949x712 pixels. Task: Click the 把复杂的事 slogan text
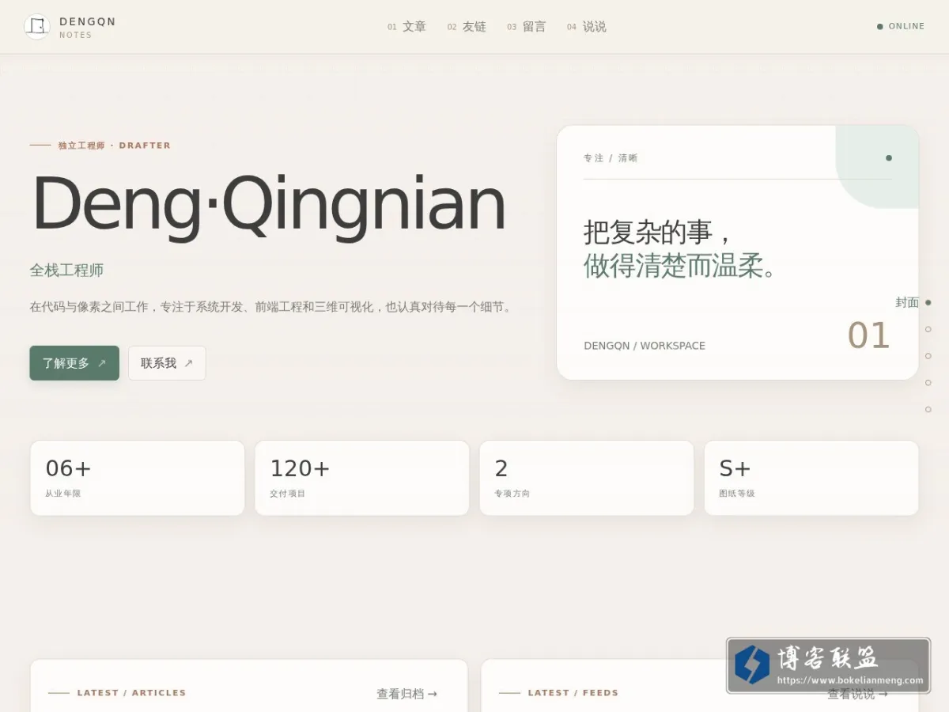pos(659,233)
